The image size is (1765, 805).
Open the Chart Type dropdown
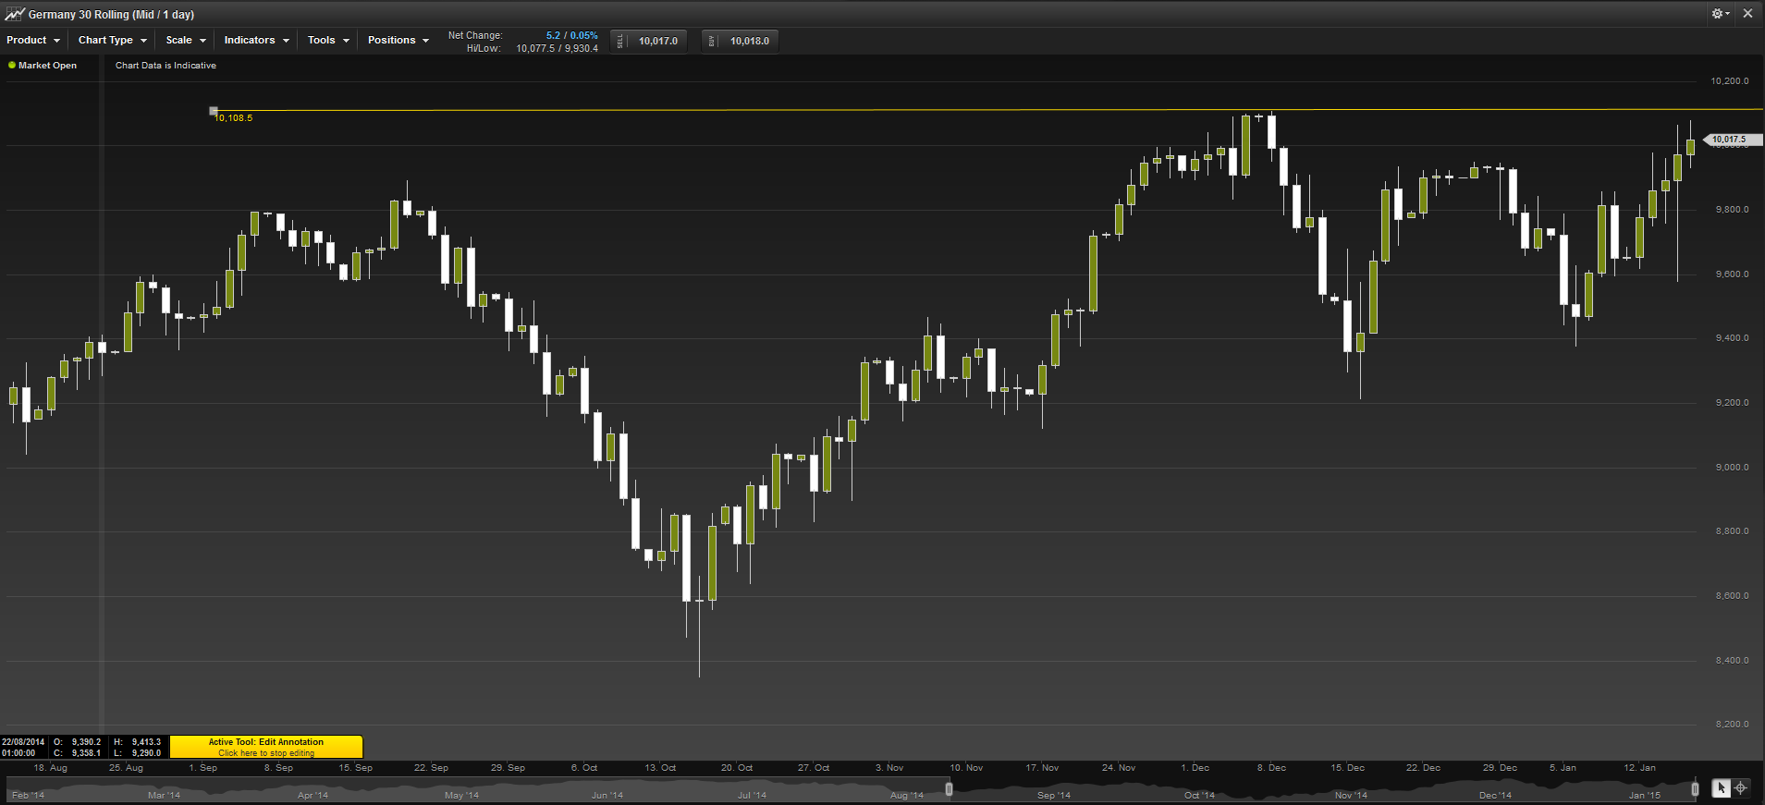click(x=112, y=41)
